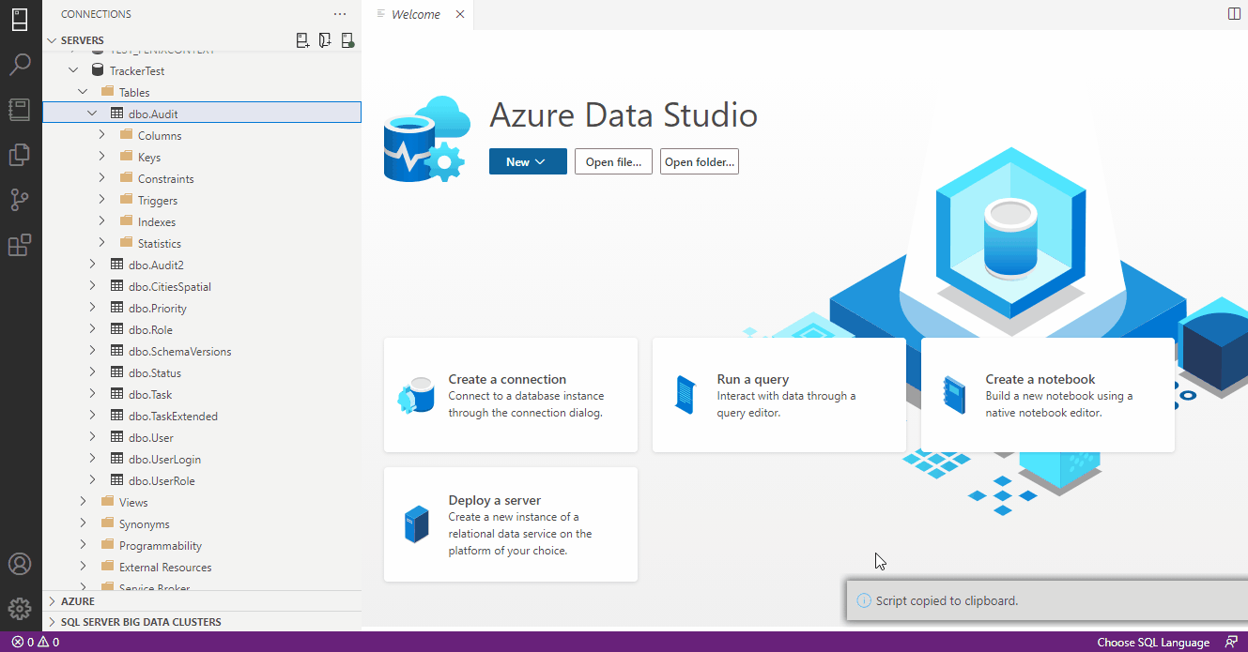This screenshot has height=652, width=1248.
Task: Click the Open folder... button
Action: click(700, 161)
